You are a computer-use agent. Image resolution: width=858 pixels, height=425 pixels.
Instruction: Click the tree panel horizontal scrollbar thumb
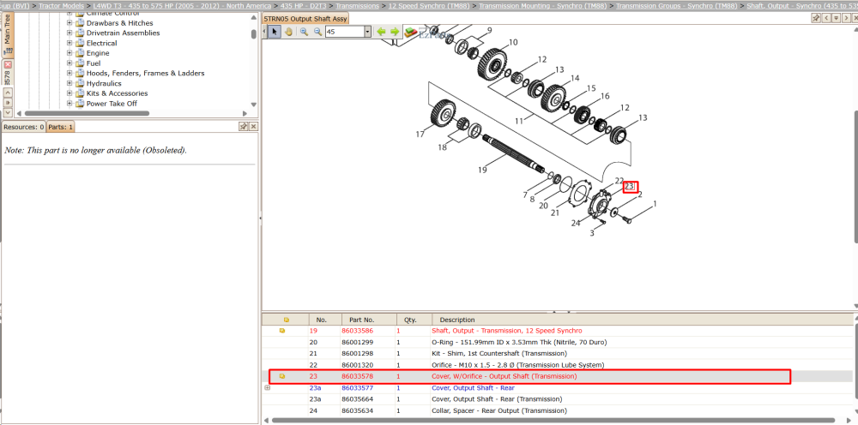point(87,114)
